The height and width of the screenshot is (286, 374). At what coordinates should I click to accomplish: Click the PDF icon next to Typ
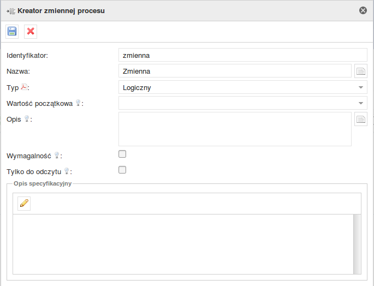24,87
